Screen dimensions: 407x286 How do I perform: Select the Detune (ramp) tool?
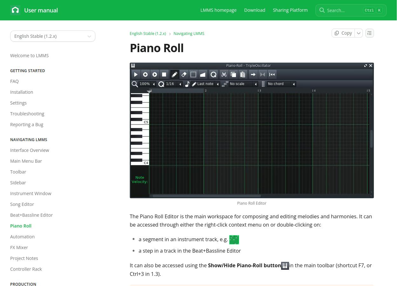[x=203, y=74]
